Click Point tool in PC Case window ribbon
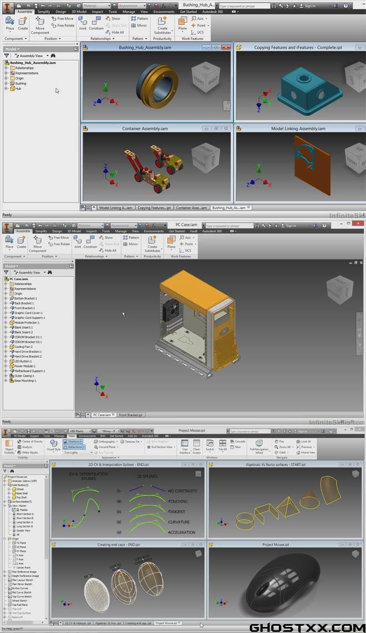This screenshot has width=366, height=633. 187,244
